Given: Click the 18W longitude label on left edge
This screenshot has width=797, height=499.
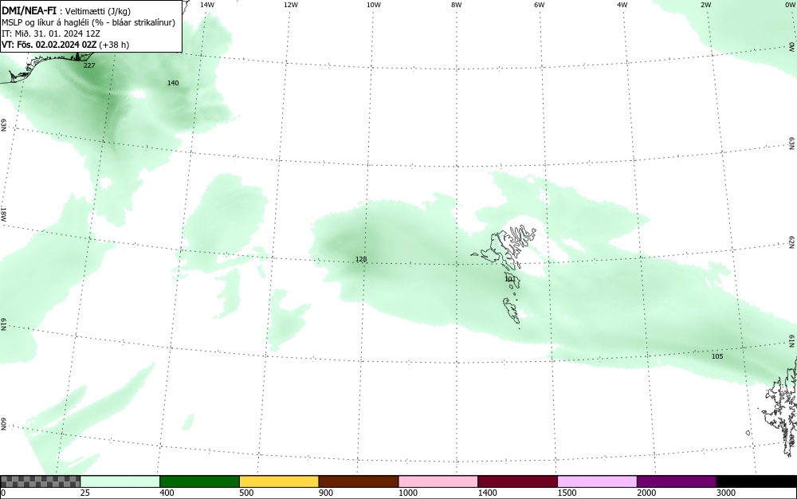Looking at the screenshot, I should (x=3, y=214).
